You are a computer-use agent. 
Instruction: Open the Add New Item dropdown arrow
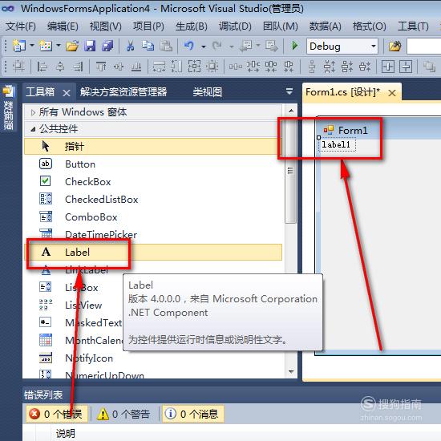(59, 45)
